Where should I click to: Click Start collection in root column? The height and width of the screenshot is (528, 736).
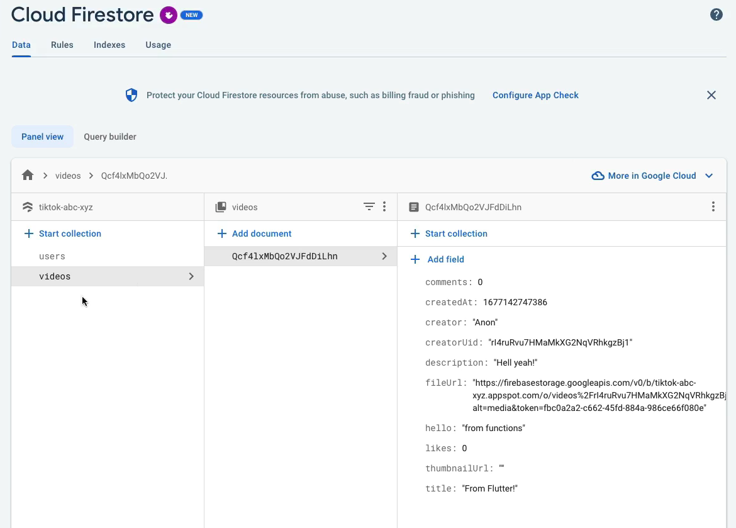70,233
